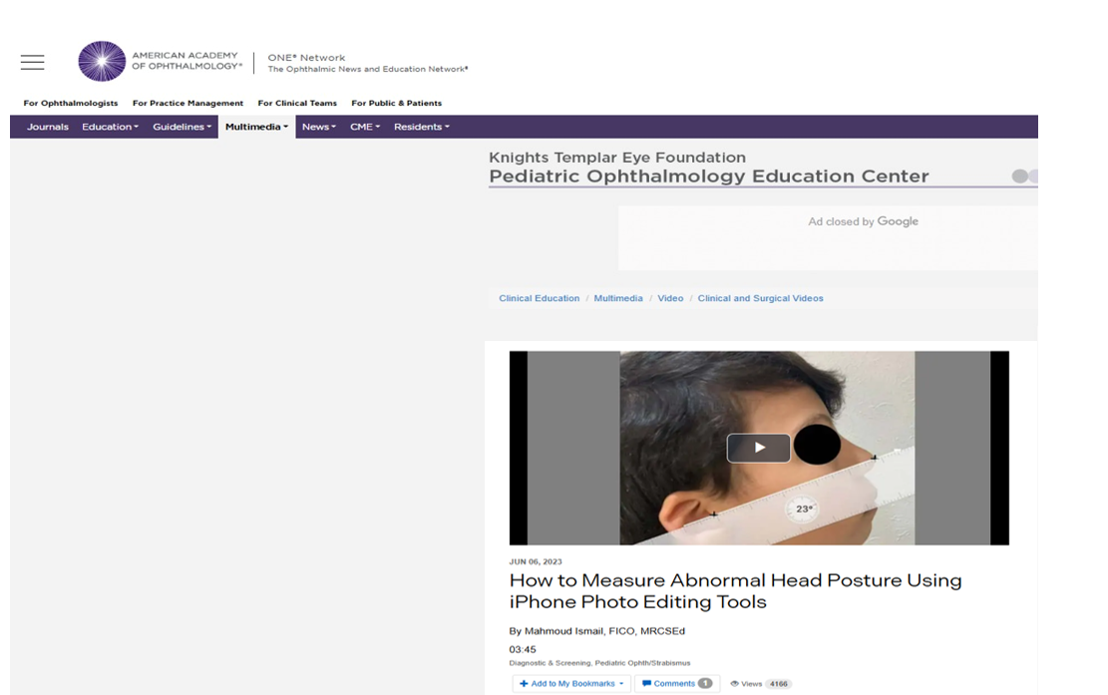
Task: Click the plus icon beside Add to My Bookmarks
Action: [524, 684]
